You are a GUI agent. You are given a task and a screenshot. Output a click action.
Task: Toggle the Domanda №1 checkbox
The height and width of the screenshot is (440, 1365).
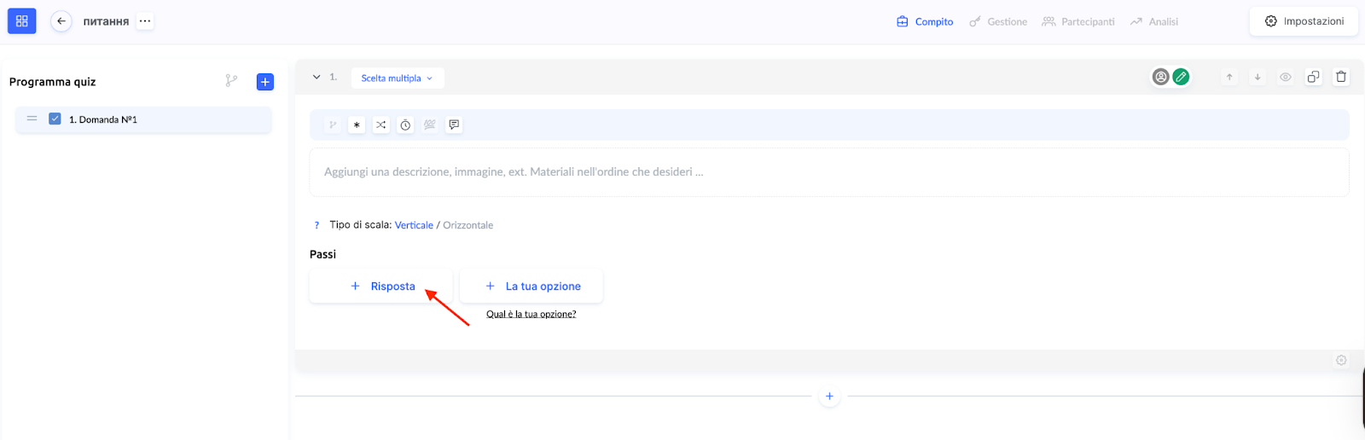coord(55,119)
